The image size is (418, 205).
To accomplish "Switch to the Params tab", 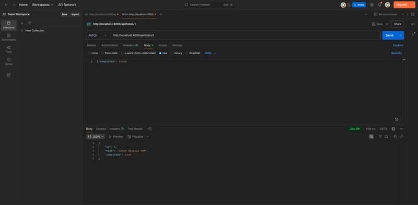I will [92, 45].
